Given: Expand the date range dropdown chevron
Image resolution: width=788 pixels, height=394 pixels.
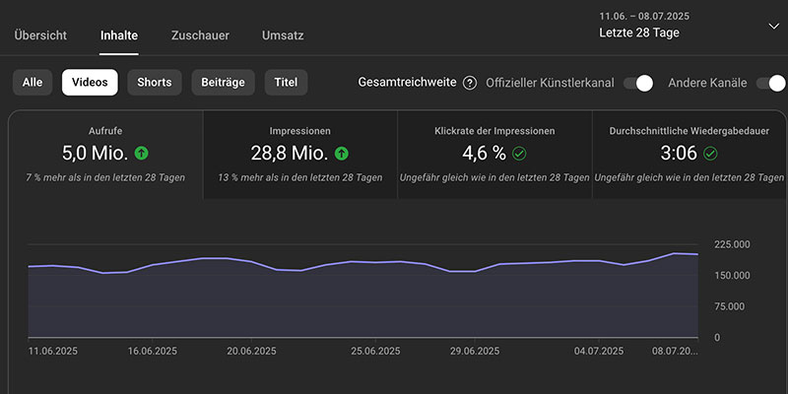Looking at the screenshot, I should pos(771,26).
